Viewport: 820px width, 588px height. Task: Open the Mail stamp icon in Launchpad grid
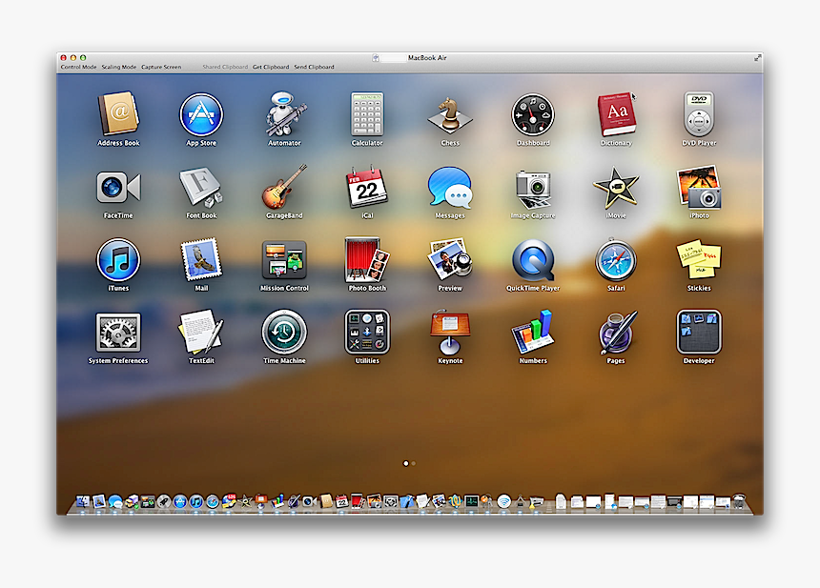201,260
